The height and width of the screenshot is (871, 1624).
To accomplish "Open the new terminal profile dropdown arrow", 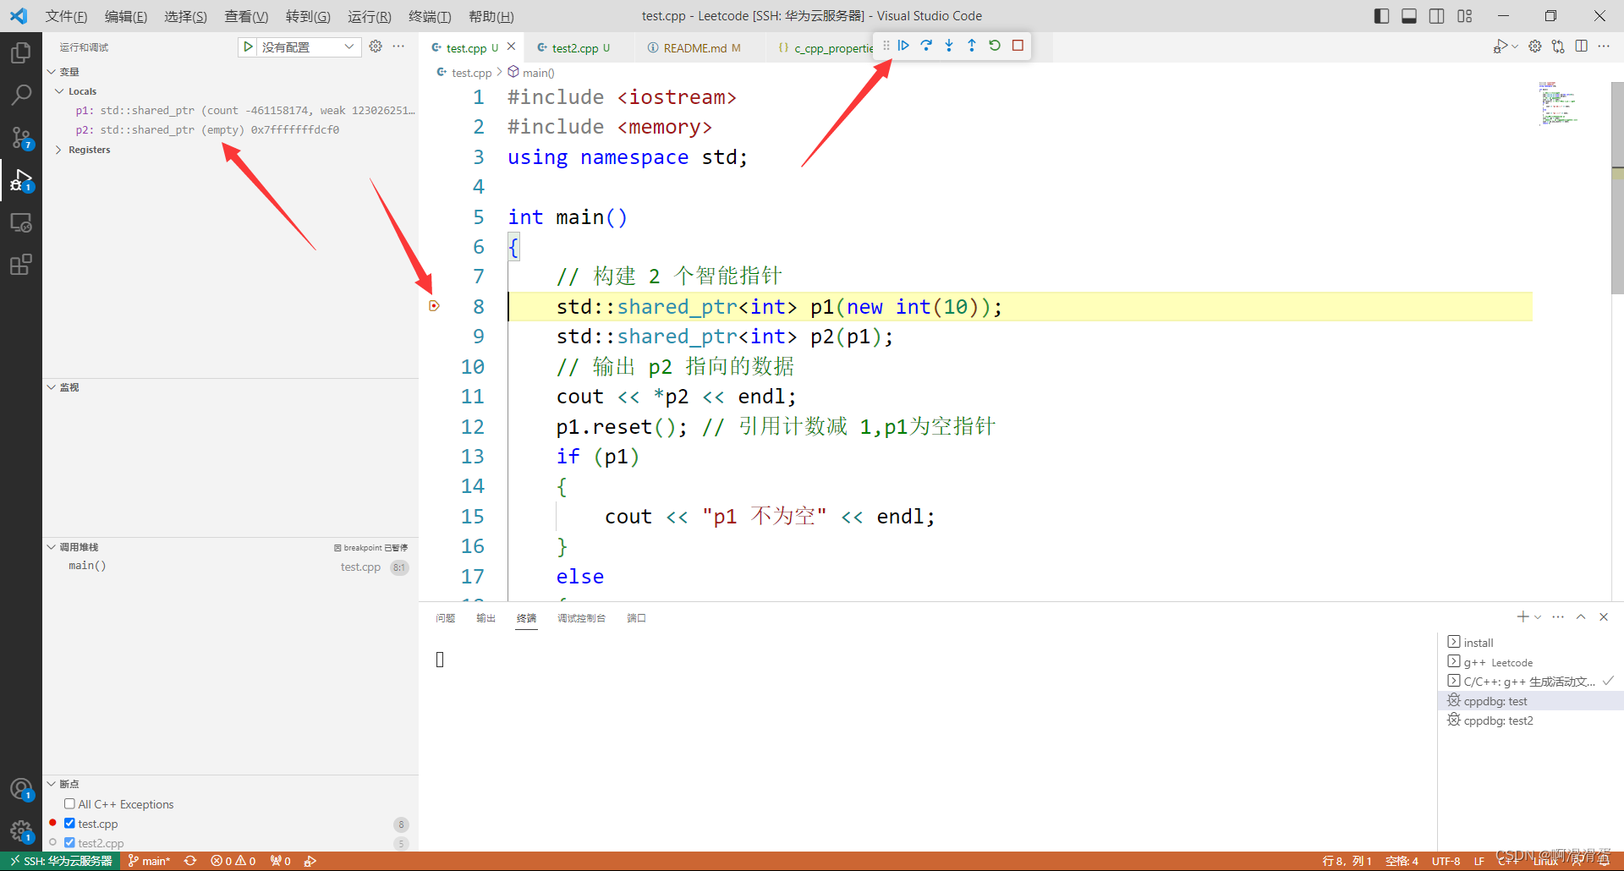I will pyautogui.click(x=1538, y=617).
